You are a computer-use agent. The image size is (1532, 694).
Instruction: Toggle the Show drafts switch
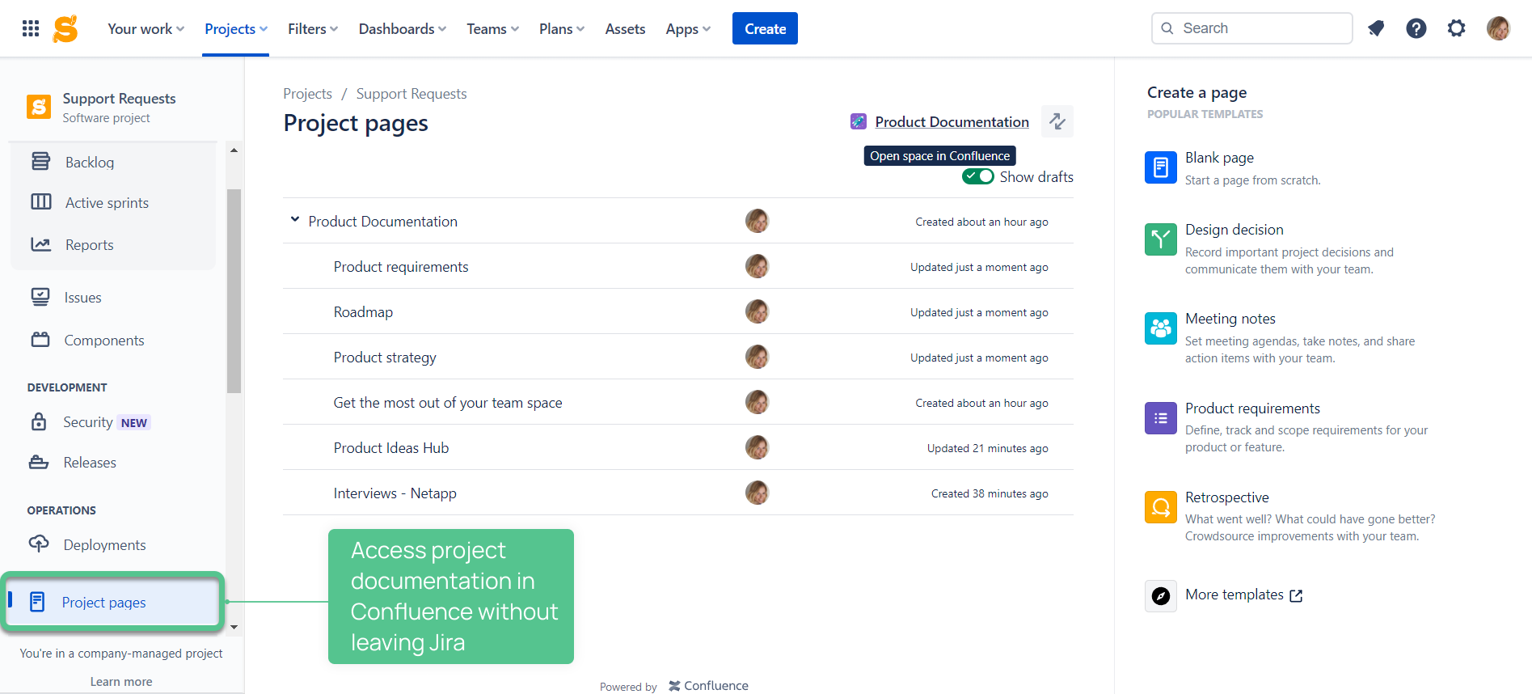pyautogui.click(x=978, y=176)
